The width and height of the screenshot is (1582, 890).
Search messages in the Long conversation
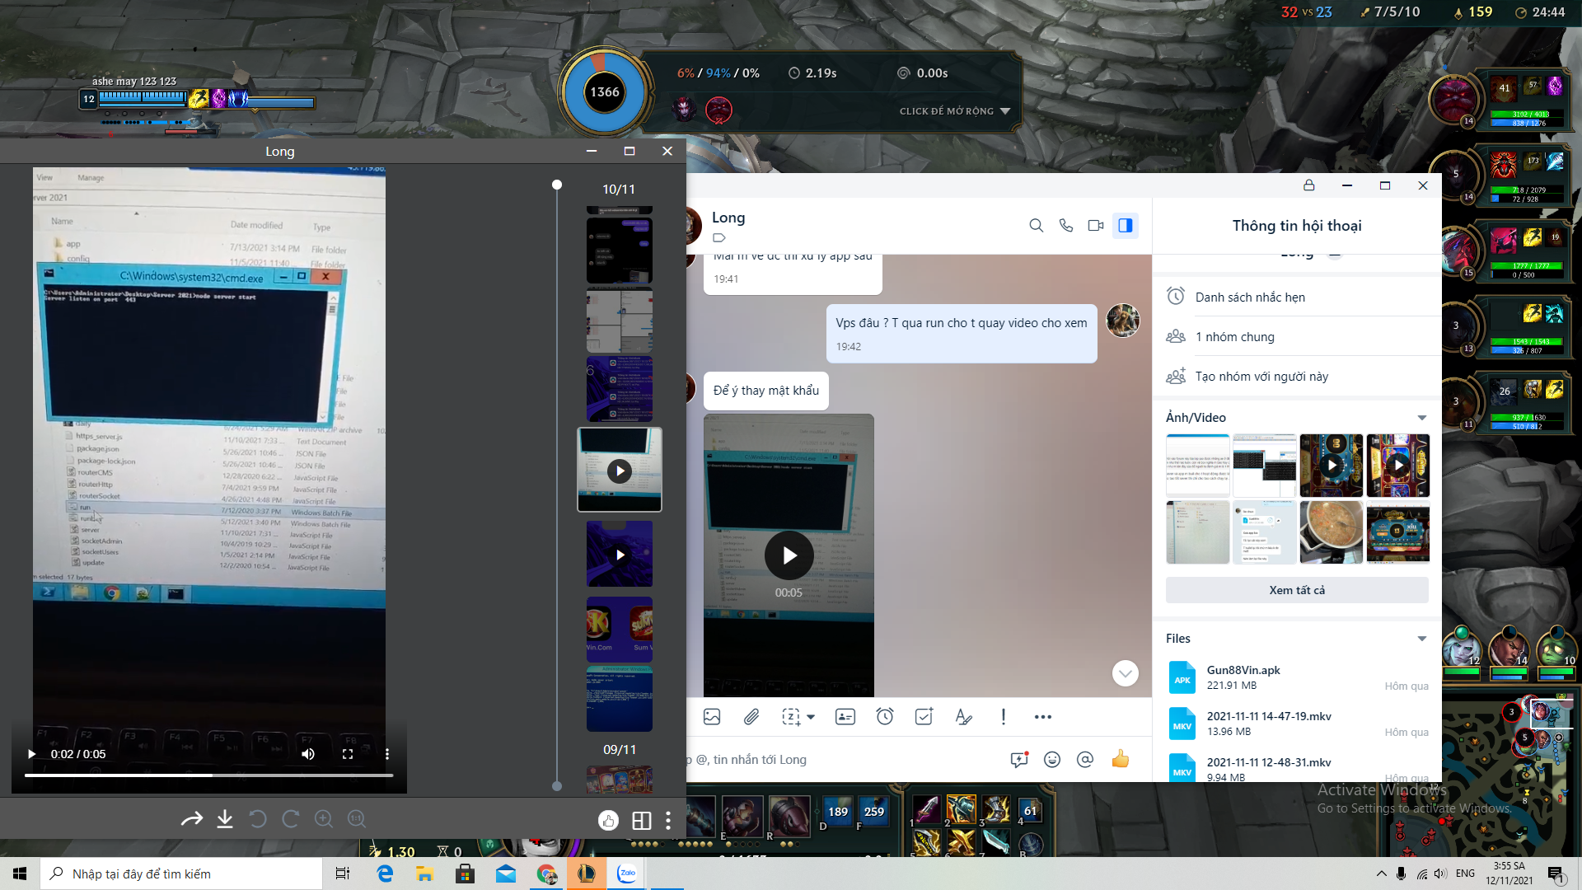[x=1036, y=225]
